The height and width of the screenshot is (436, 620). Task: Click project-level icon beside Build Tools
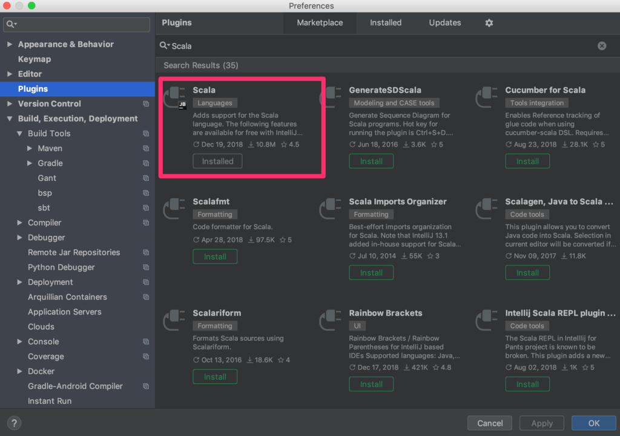[x=146, y=134]
